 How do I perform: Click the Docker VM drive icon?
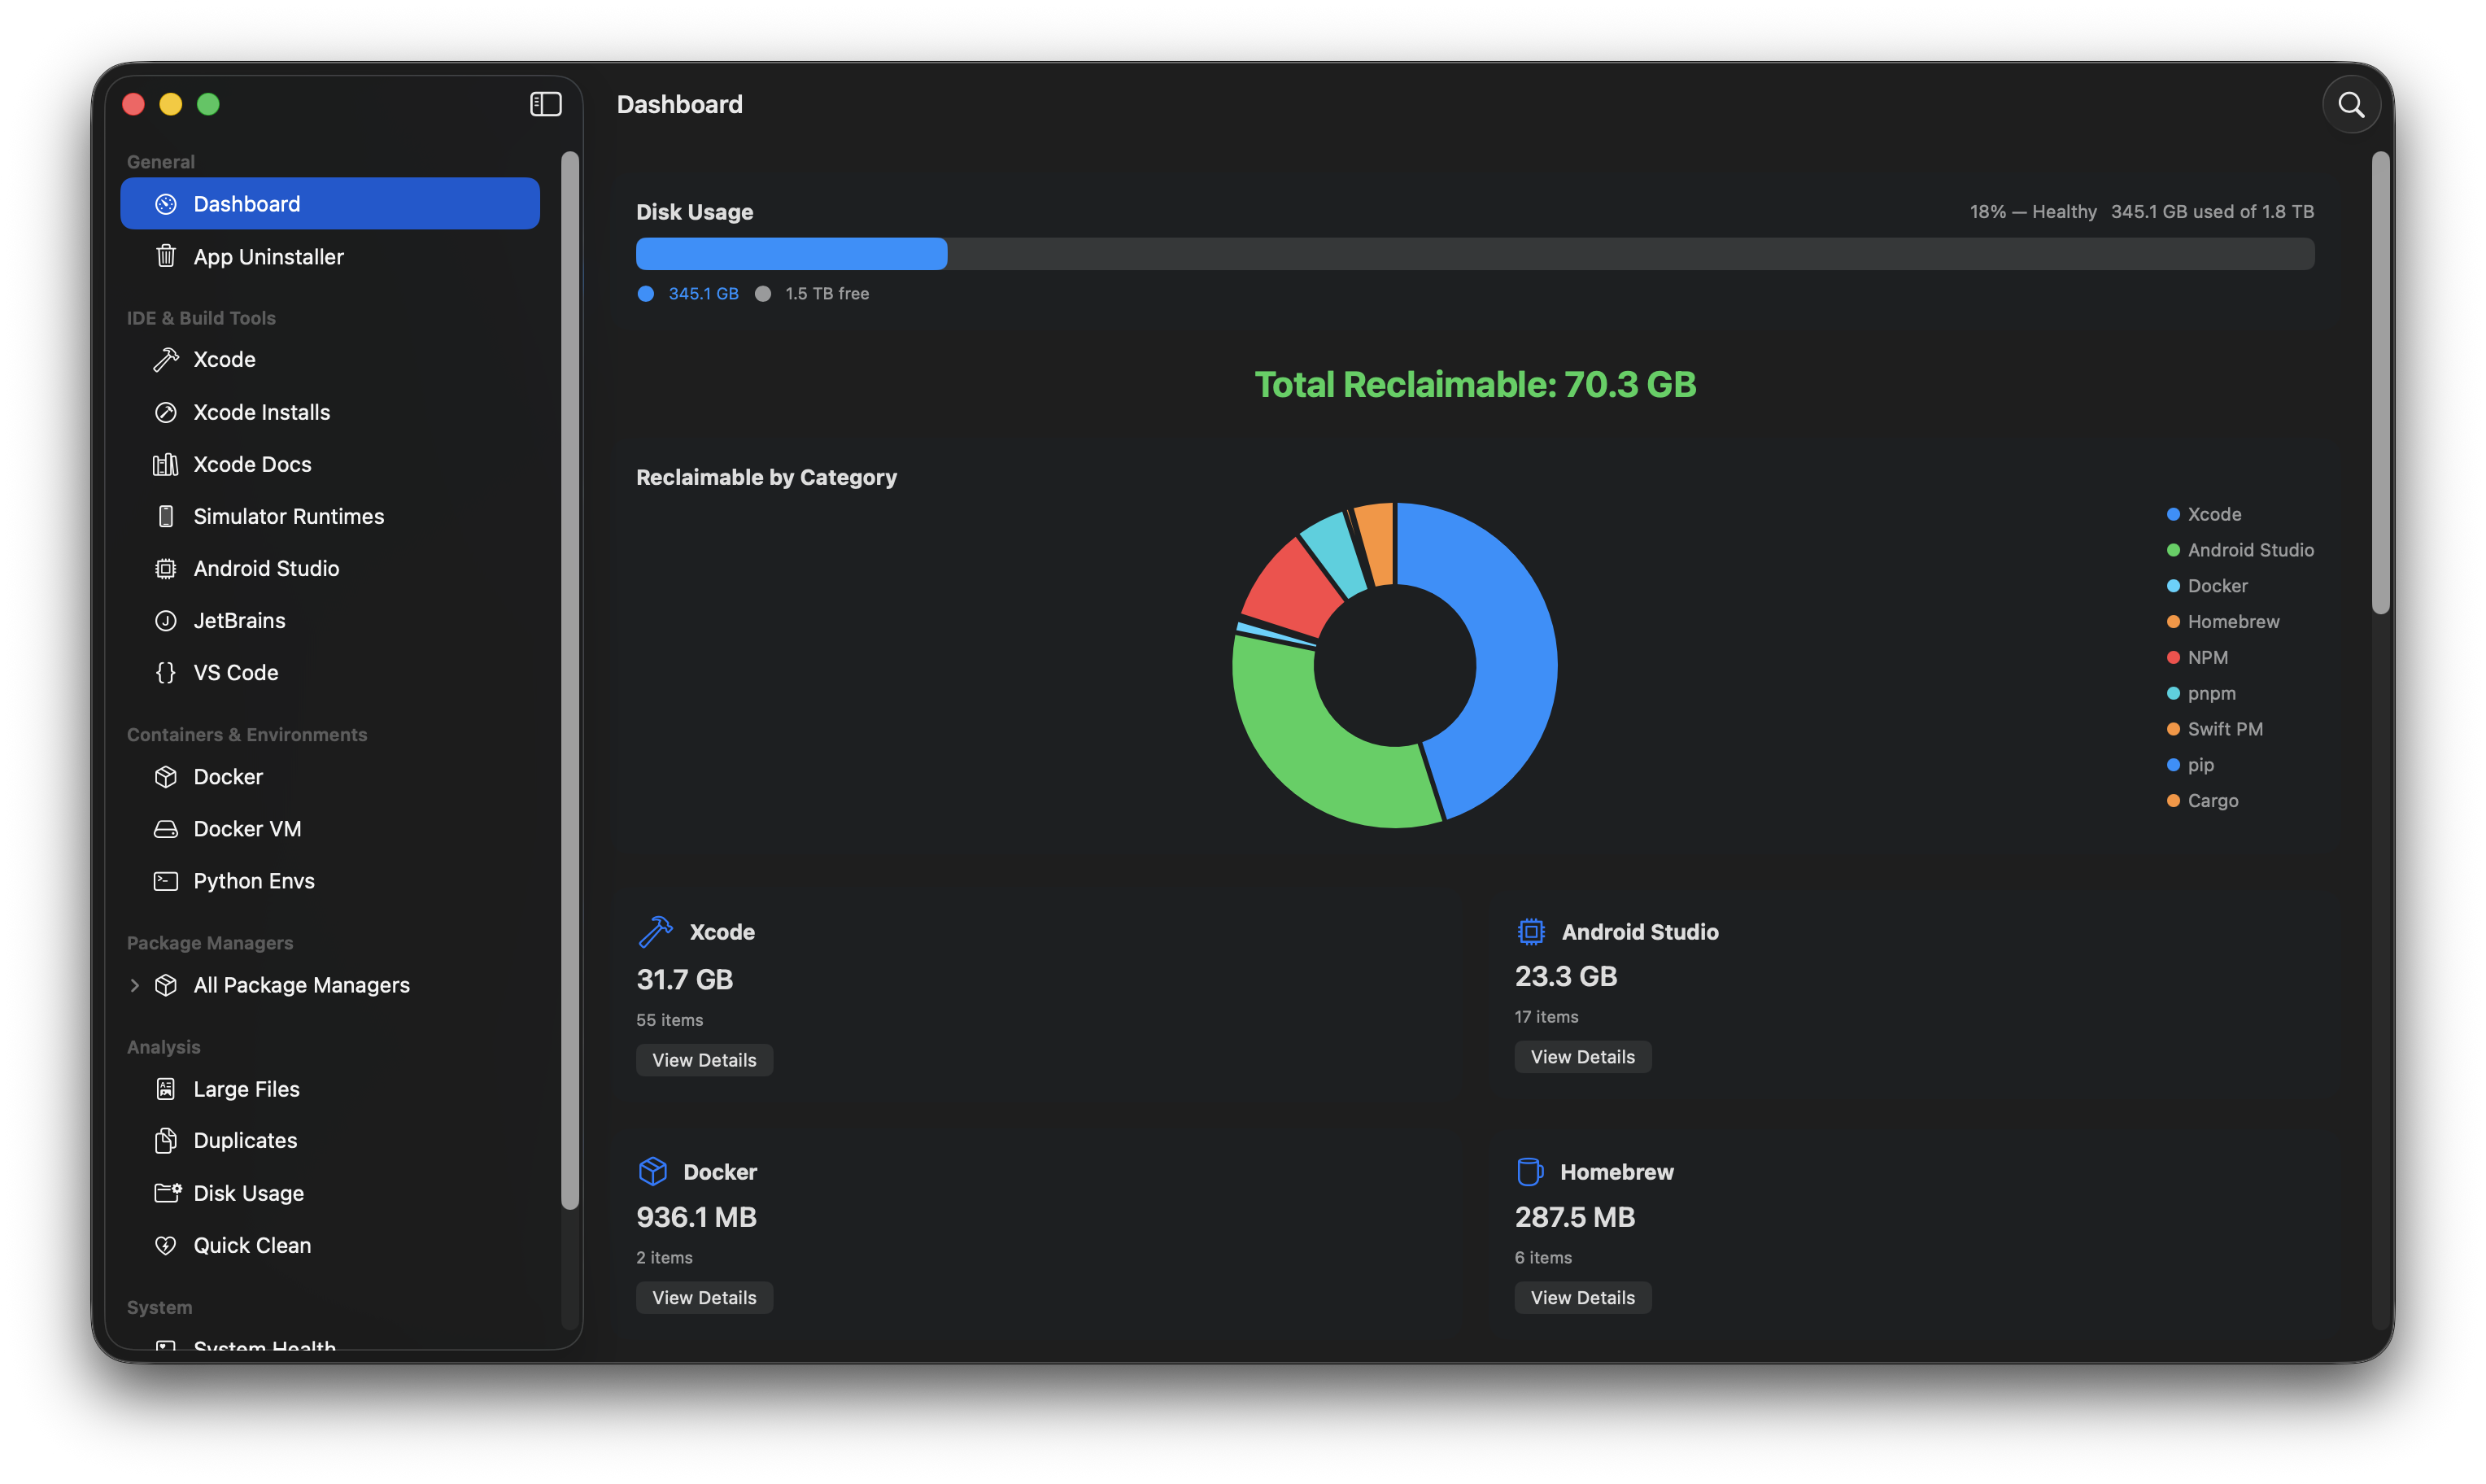(x=166, y=829)
